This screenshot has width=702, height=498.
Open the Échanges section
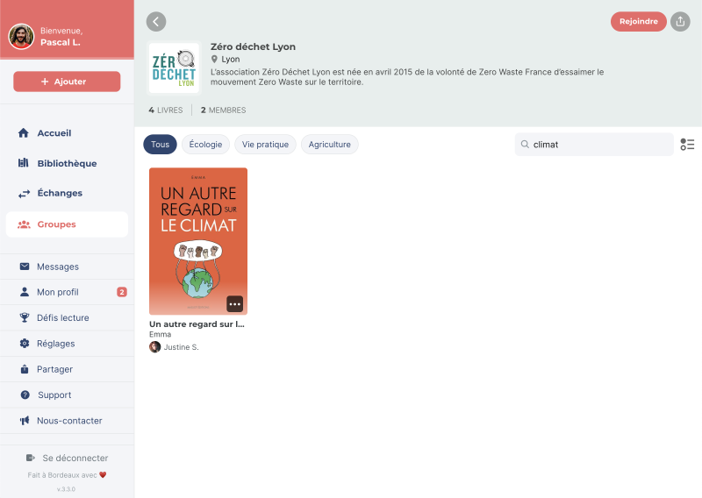coord(60,193)
